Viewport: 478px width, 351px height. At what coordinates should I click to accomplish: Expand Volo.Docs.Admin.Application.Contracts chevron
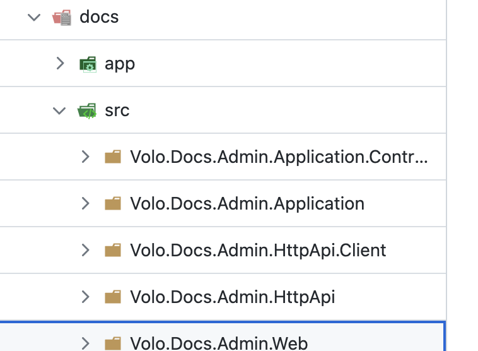pyautogui.click(x=86, y=157)
